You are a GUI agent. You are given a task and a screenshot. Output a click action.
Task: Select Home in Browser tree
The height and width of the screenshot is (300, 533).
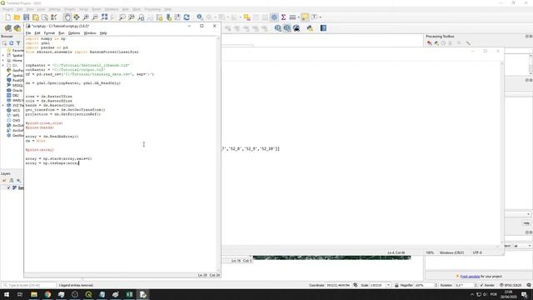(x=14, y=60)
